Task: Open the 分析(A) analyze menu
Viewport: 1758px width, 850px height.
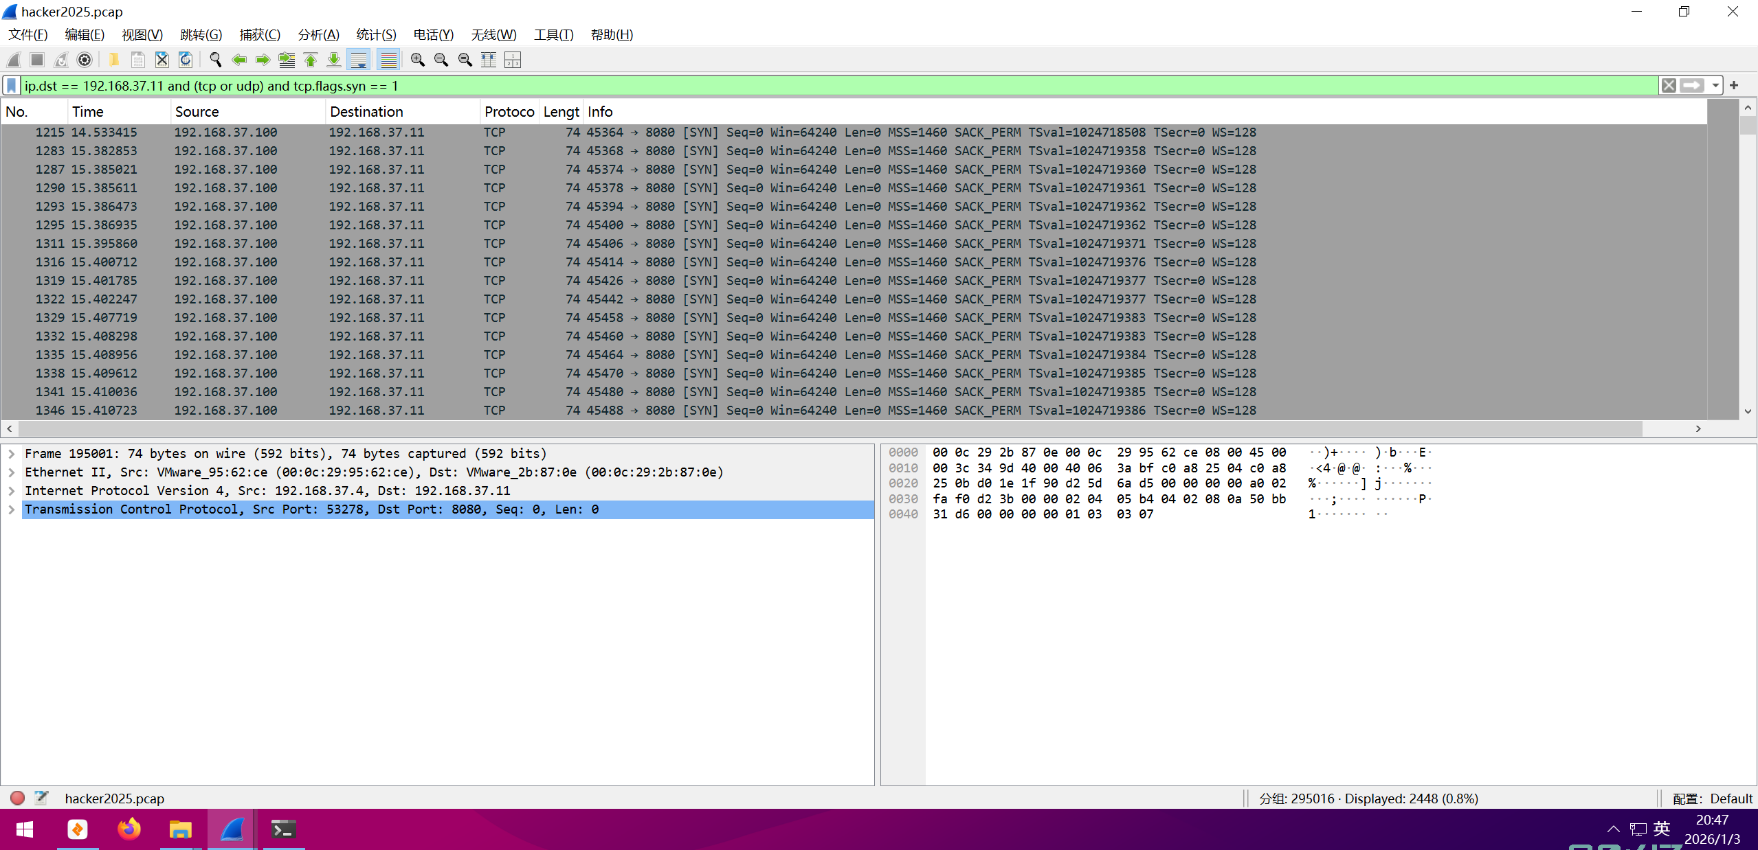Action: coord(318,35)
